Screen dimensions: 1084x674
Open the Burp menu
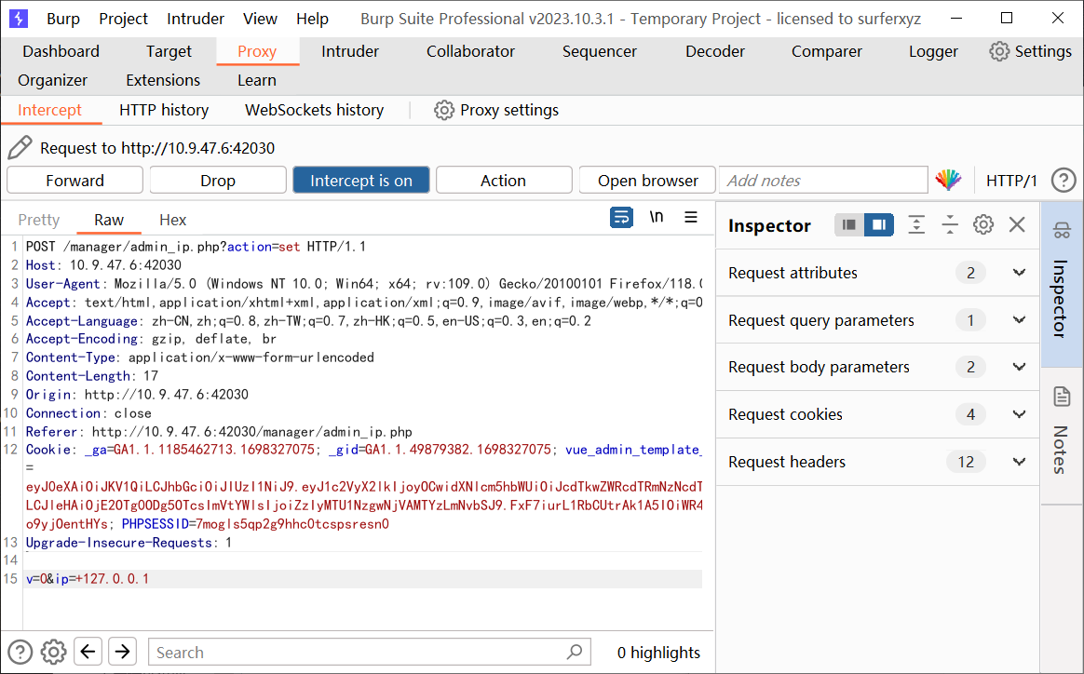(63, 19)
